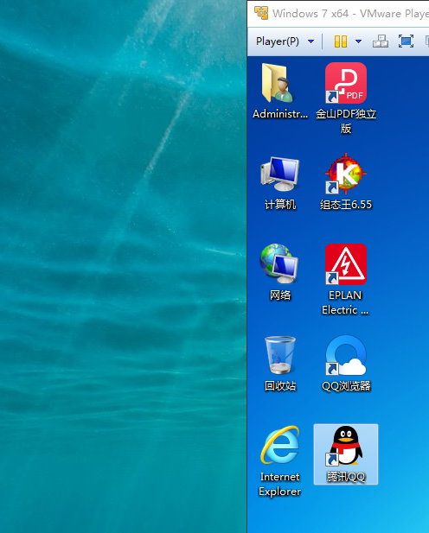Click the QQ浏览器 shortcut icon
The width and height of the screenshot is (429, 533).
coord(346,355)
